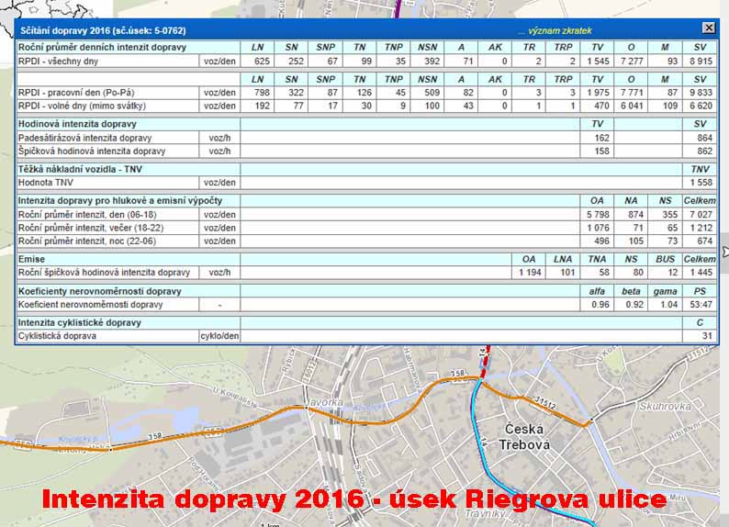Image resolution: width=729 pixels, height=527 pixels.
Task: Select alfa coefficient value 0.96
Action: click(600, 305)
